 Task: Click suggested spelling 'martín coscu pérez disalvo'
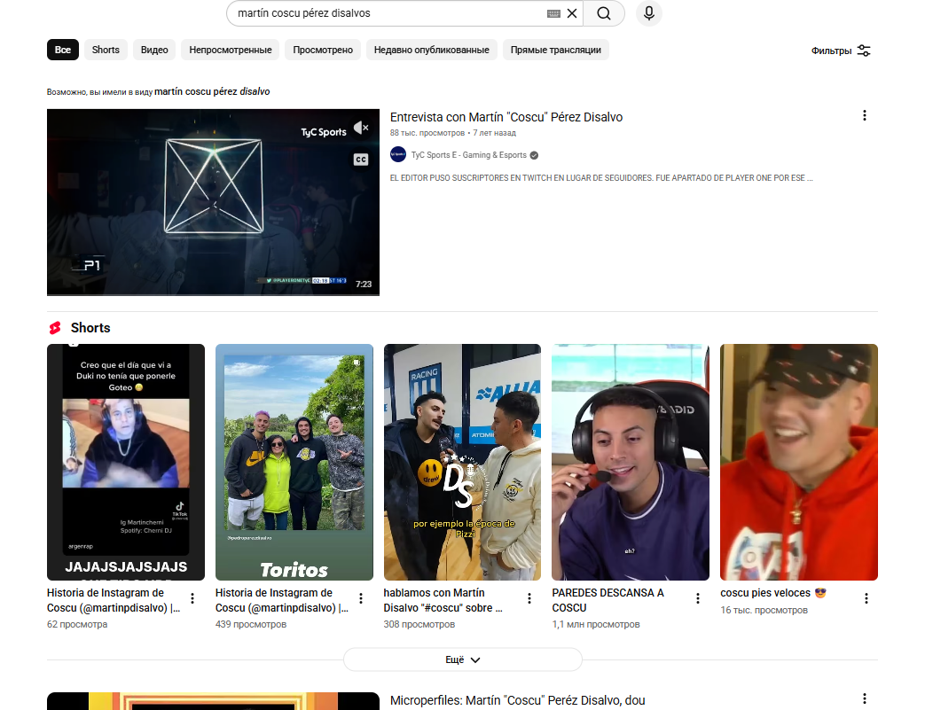coord(212,91)
